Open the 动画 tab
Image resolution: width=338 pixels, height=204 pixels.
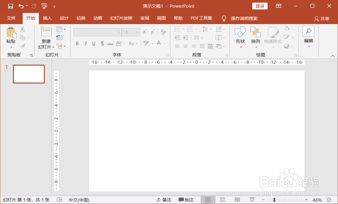98,18
